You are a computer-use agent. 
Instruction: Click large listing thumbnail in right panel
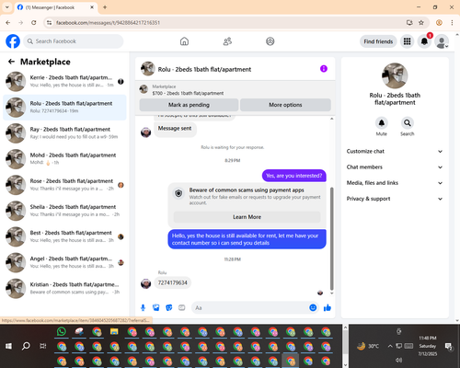(x=395, y=75)
